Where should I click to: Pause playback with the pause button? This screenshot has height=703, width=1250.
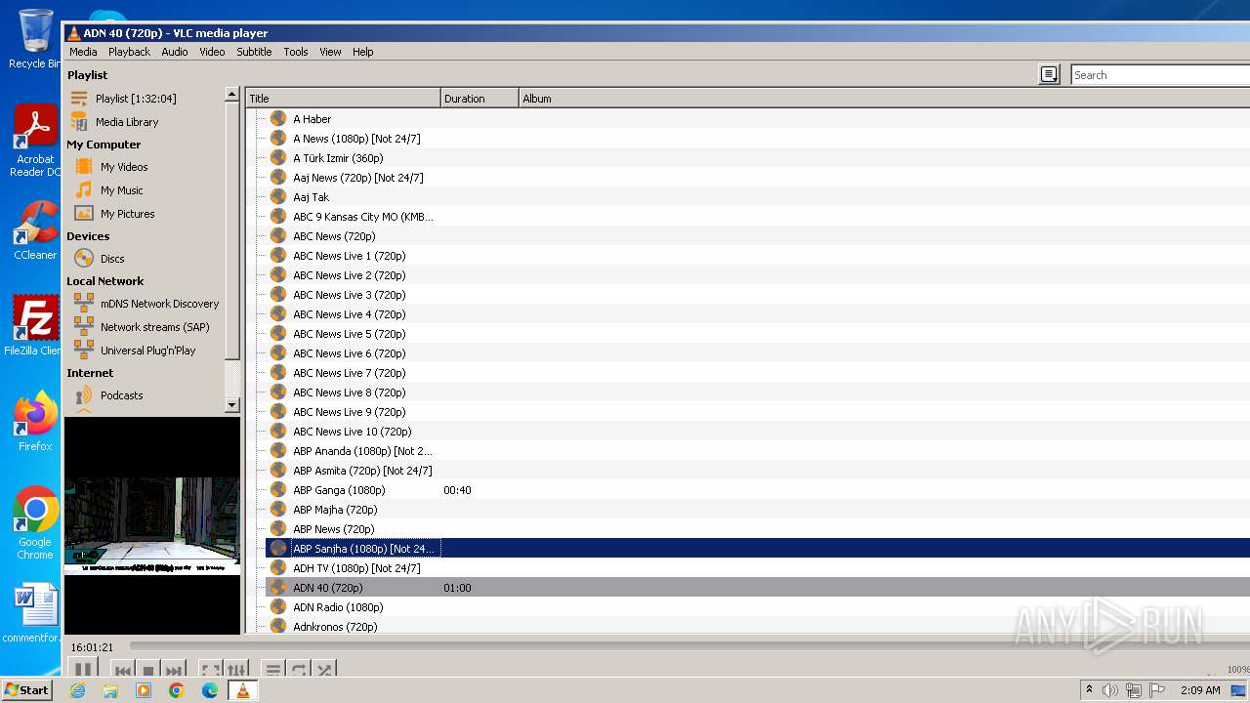click(x=83, y=670)
